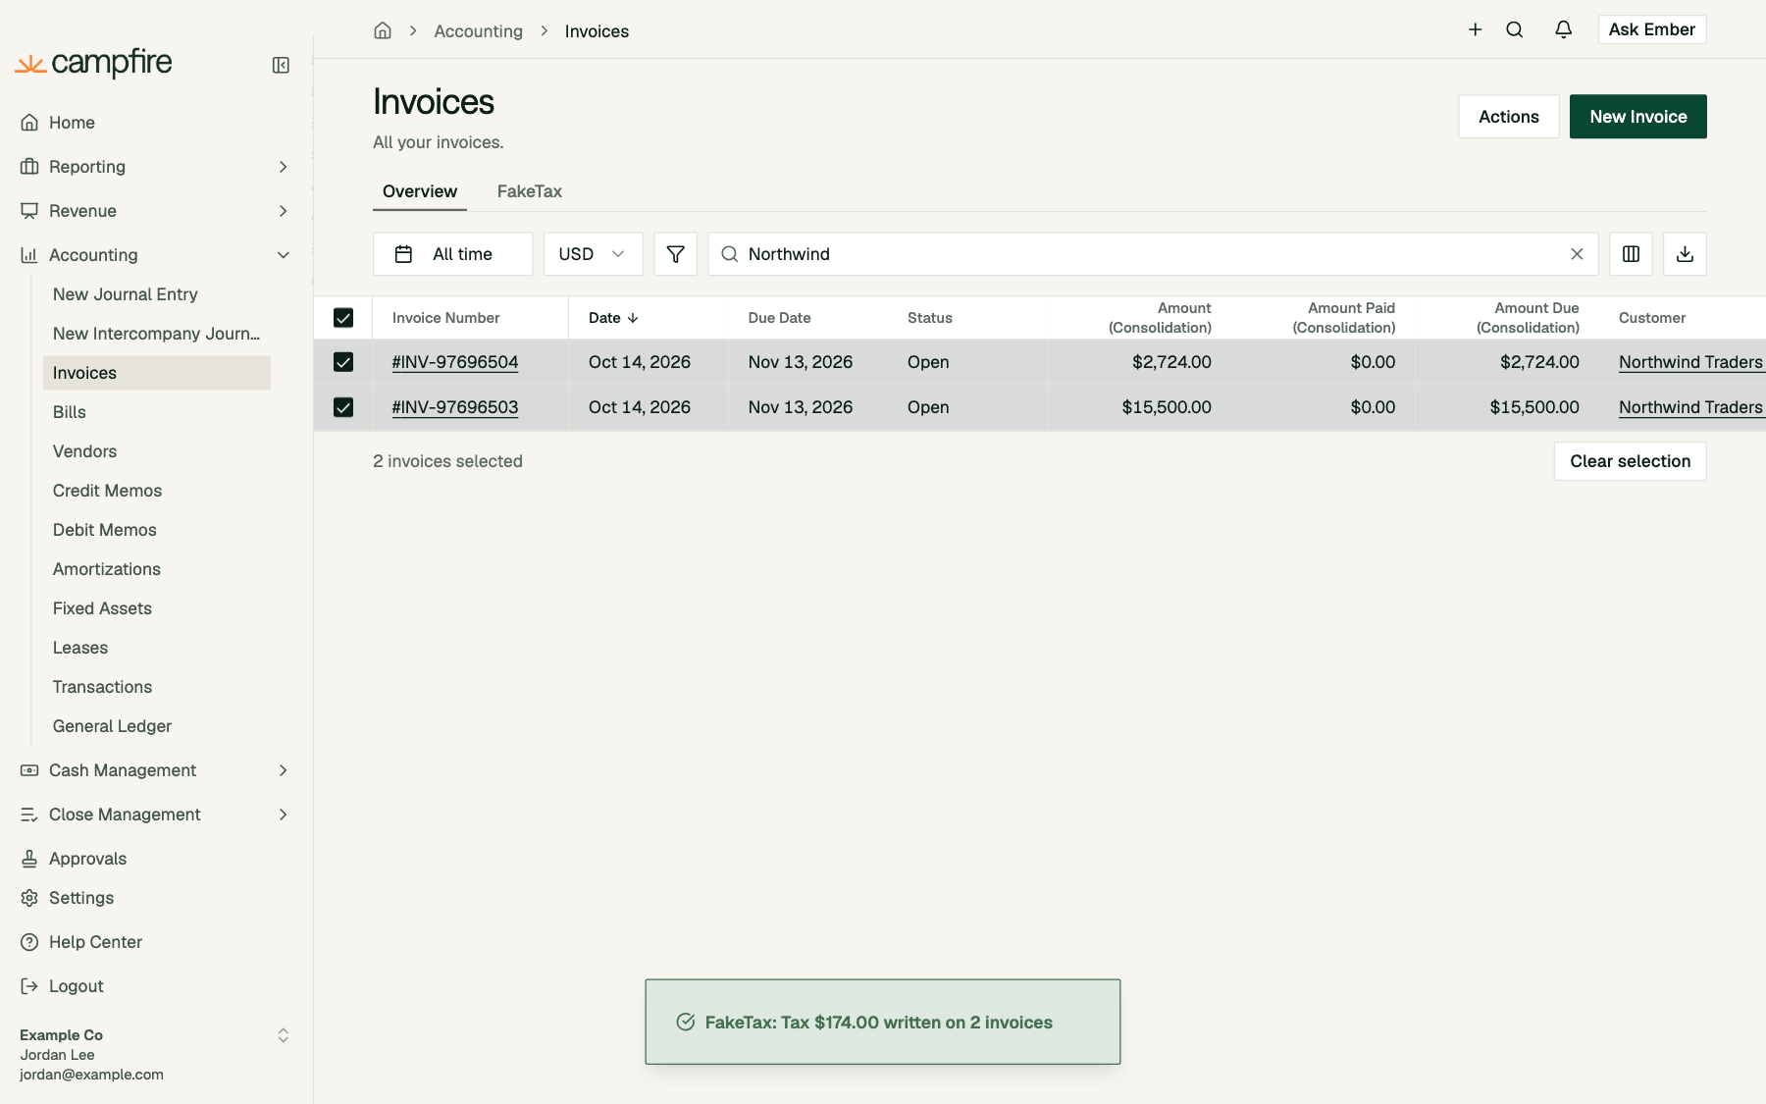Clear the Northwind search text
The width and height of the screenshot is (1766, 1104).
1577,254
